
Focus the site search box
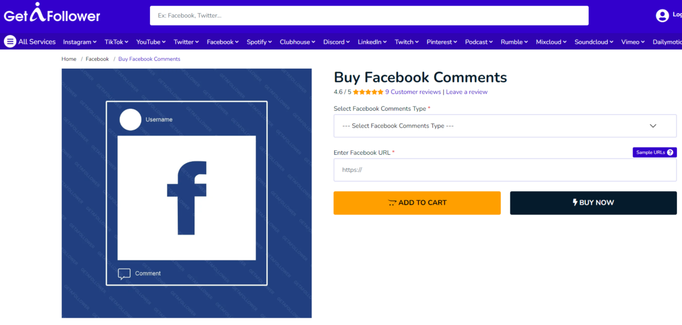[369, 15]
